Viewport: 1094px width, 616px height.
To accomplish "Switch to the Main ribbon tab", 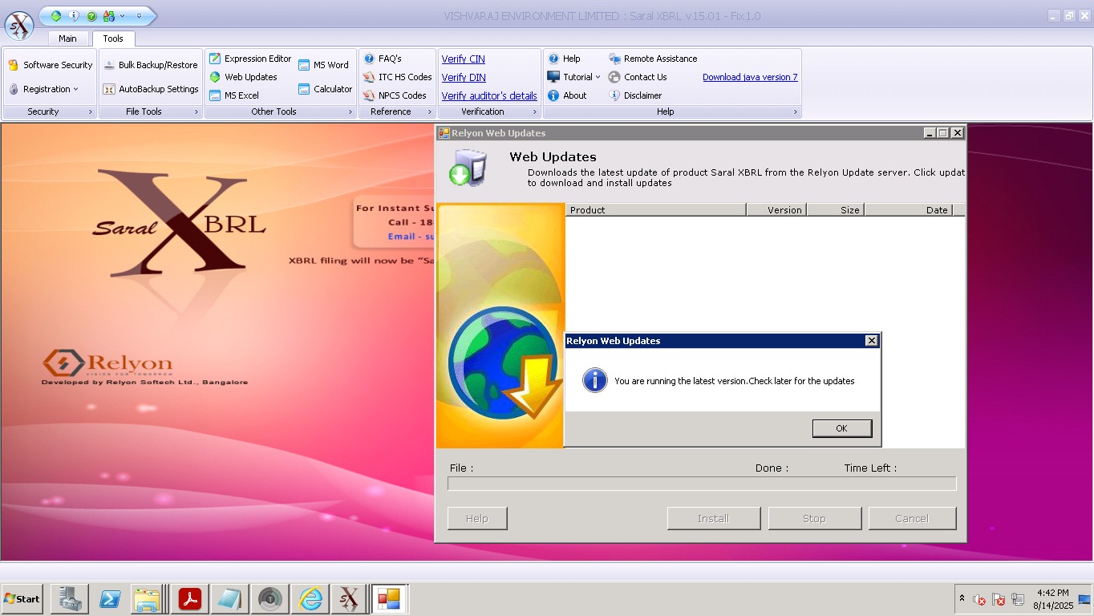I will (68, 38).
